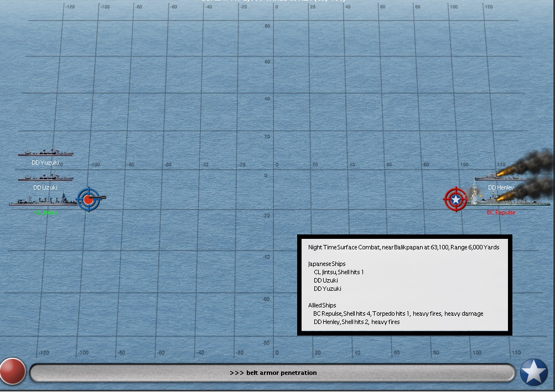Click the belt armor penetration message bar
The height and width of the screenshot is (392, 555).
(x=273, y=373)
